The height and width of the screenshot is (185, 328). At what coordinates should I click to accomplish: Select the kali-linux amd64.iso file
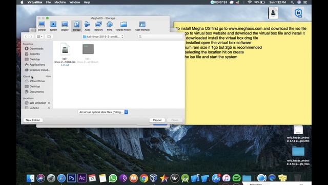(65, 54)
